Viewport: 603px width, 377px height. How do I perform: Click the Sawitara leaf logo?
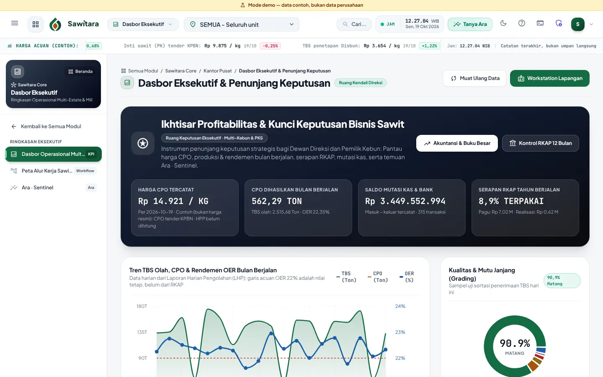[x=55, y=24]
